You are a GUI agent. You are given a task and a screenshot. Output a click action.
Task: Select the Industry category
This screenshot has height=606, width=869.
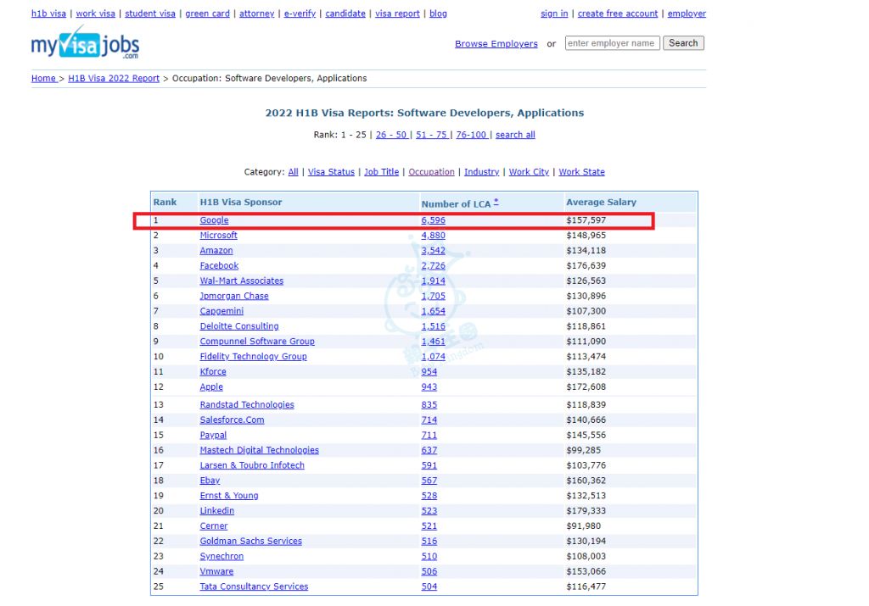[482, 171]
